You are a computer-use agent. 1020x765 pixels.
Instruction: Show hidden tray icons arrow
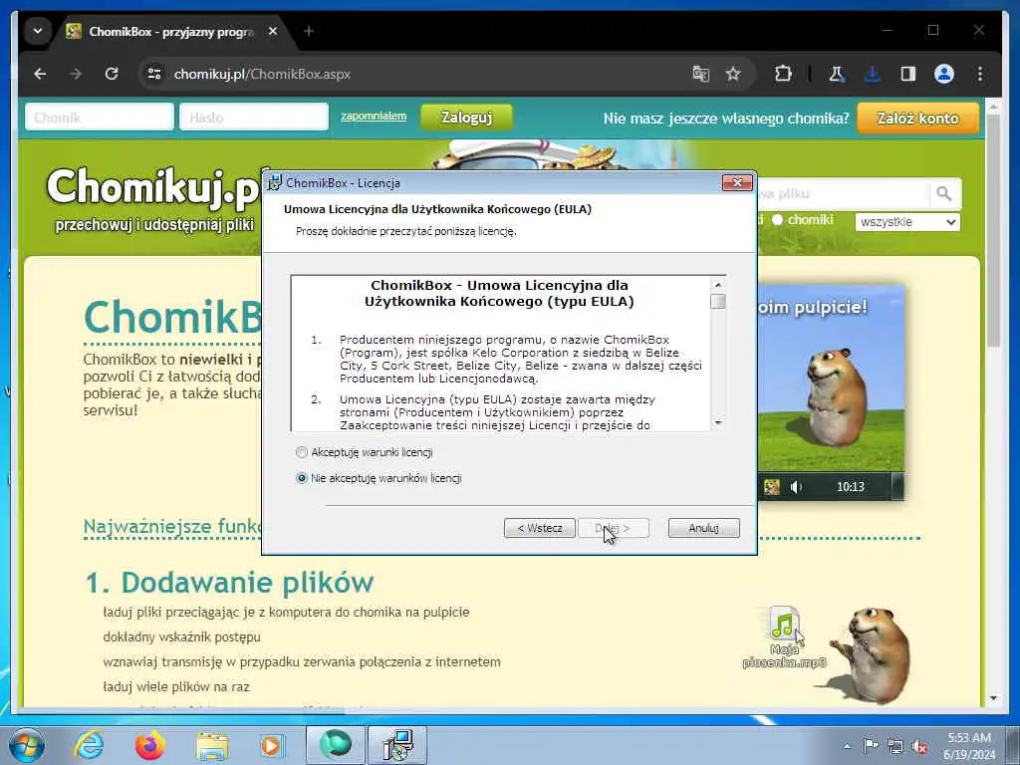847,746
